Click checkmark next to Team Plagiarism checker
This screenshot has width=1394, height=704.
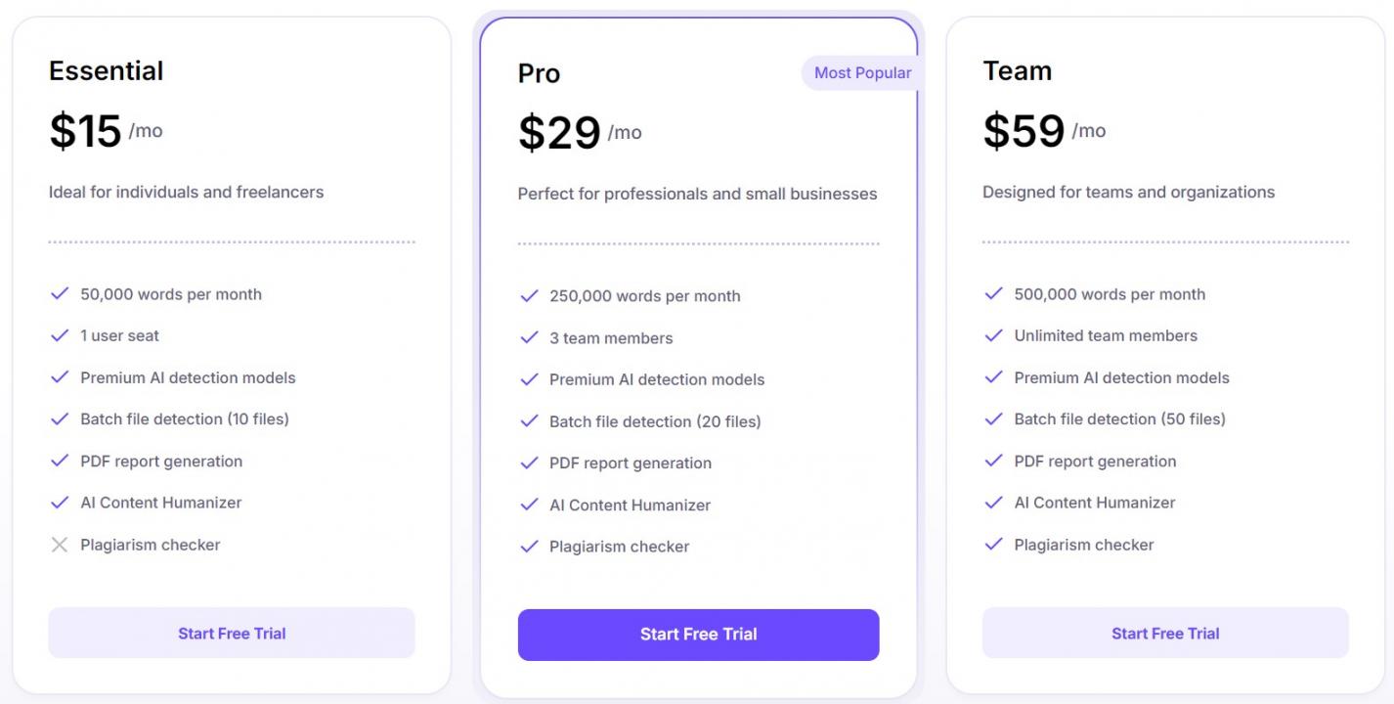(994, 545)
